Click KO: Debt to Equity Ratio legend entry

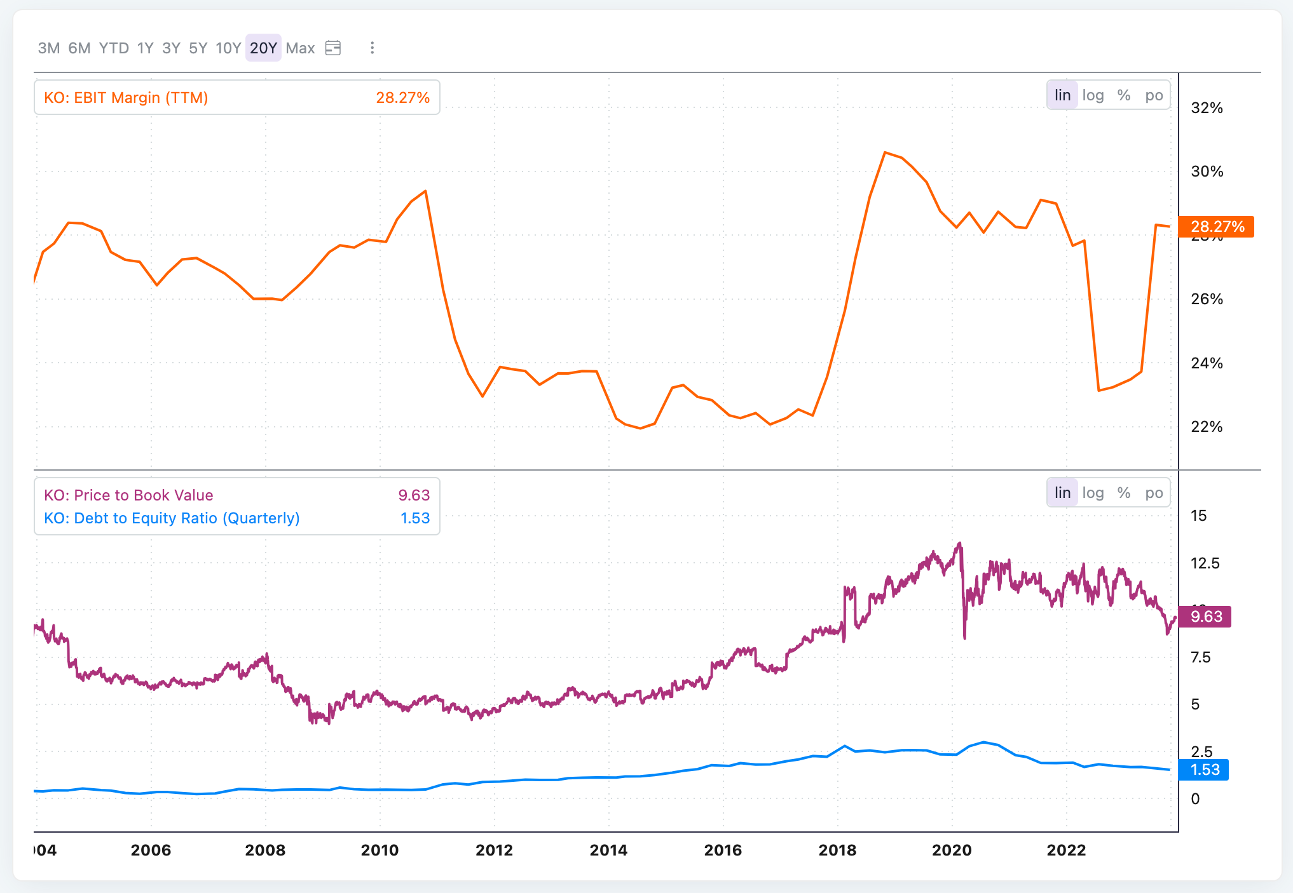pyautogui.click(x=172, y=518)
